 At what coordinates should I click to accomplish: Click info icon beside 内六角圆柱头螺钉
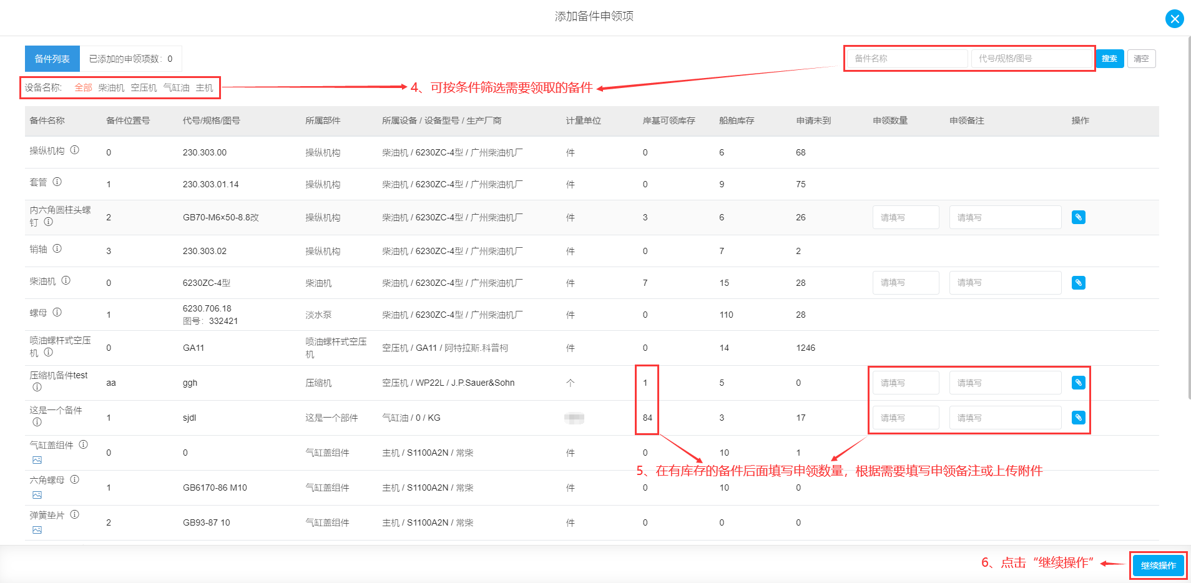coord(49,222)
